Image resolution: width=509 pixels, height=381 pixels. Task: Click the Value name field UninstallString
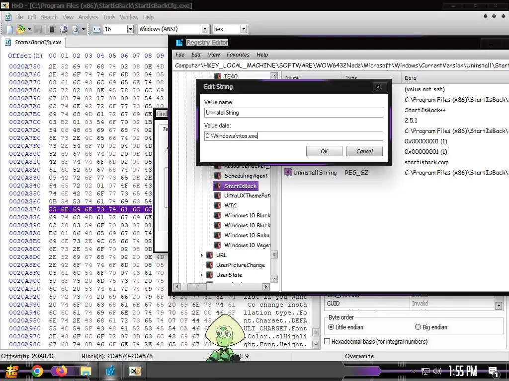tap(294, 113)
